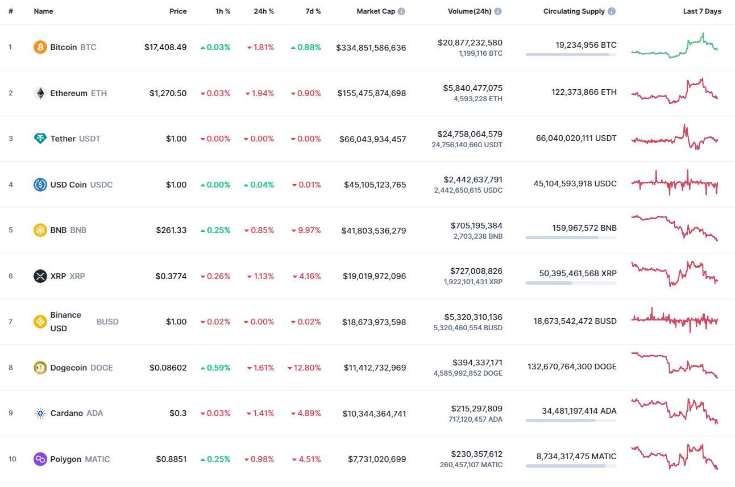The width and height of the screenshot is (735, 487).
Task: Click the Dogecoin logo icon
Action: pos(40,368)
